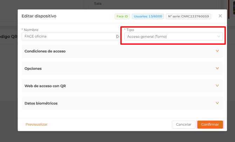The width and height of the screenshot is (235, 142).
Task: Expand Condiciones de acceso using its chevron
Action: click(x=217, y=51)
